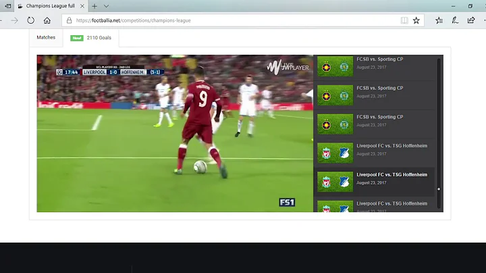Go to the browser home page icon
The image size is (486, 273).
coord(47,20)
